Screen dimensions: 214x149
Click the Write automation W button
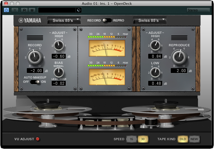tap(31, 10)
